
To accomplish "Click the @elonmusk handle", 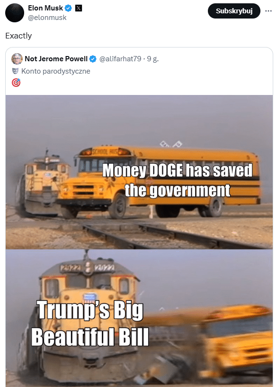I will click(x=47, y=18).
